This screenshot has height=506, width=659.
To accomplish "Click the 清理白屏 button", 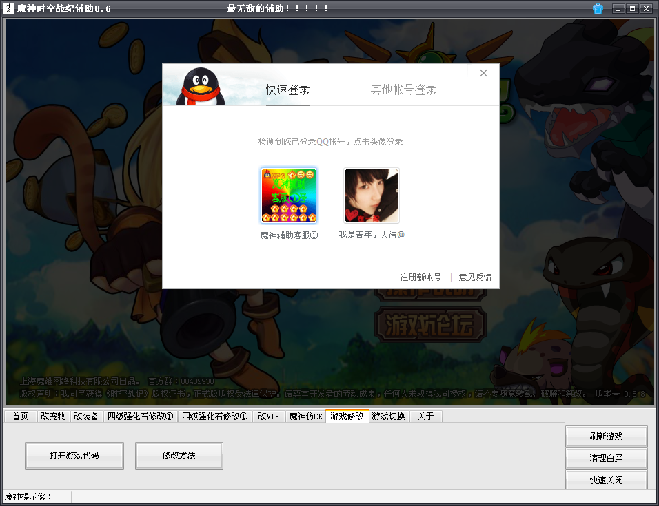I will pos(606,458).
